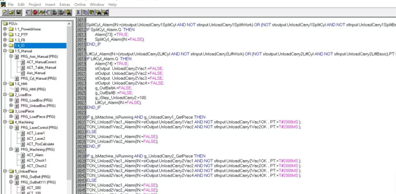Select PRG_Cyl_Manual (PRG) in the tree
396x194 pixels.
pos(38,78)
